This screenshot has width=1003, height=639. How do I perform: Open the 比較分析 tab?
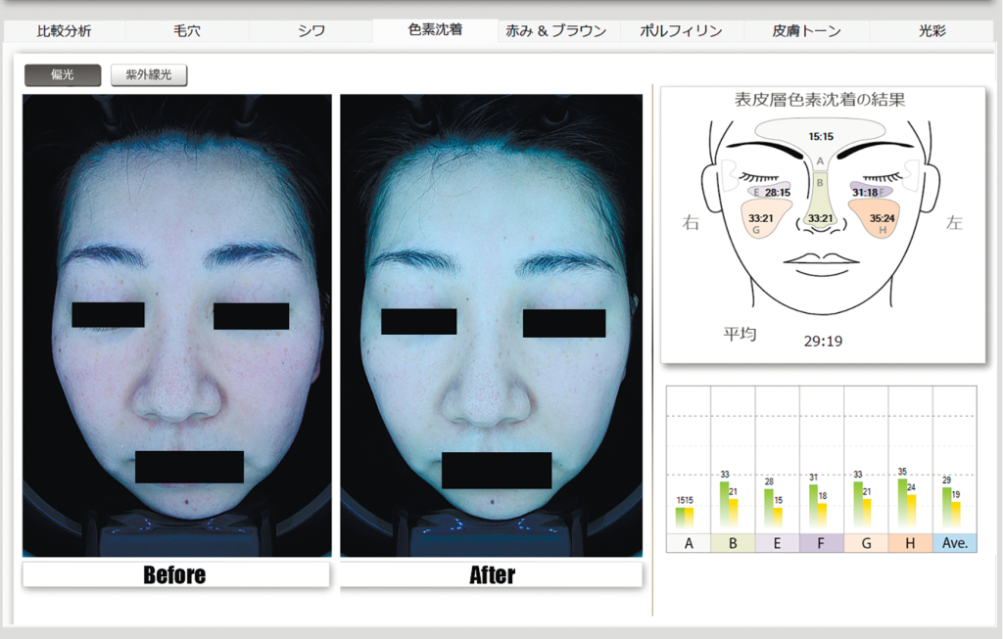pyautogui.click(x=64, y=31)
